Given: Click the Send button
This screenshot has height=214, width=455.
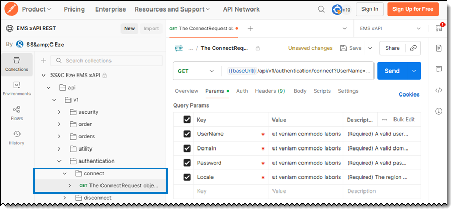Looking at the screenshot, I should click(x=392, y=71).
